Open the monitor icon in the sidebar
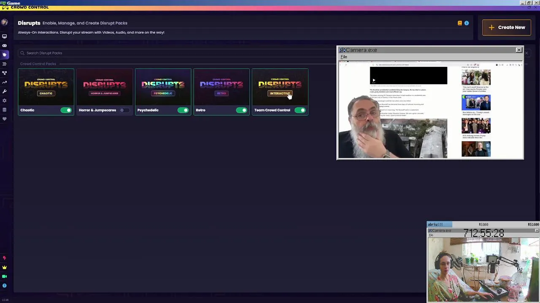Screen dimensions: 540x303 [x=4, y=37]
